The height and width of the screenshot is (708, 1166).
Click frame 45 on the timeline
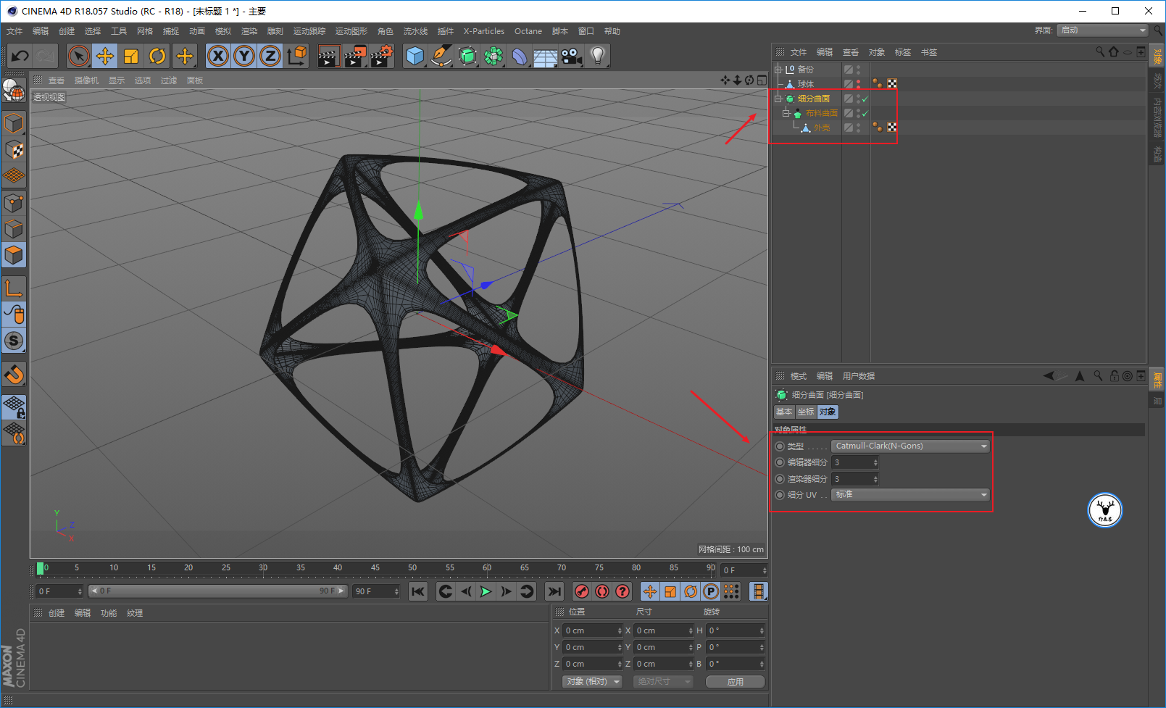pyautogui.click(x=375, y=568)
